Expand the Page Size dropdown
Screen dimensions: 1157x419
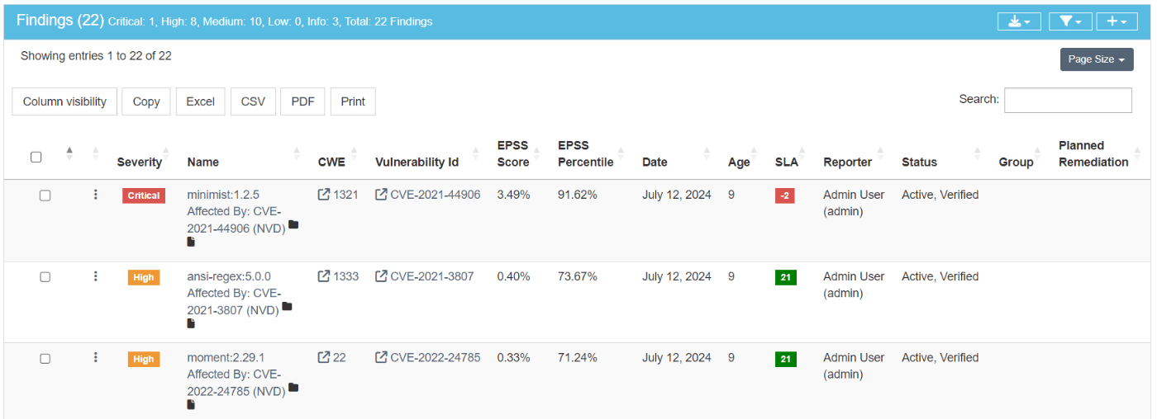(1096, 59)
